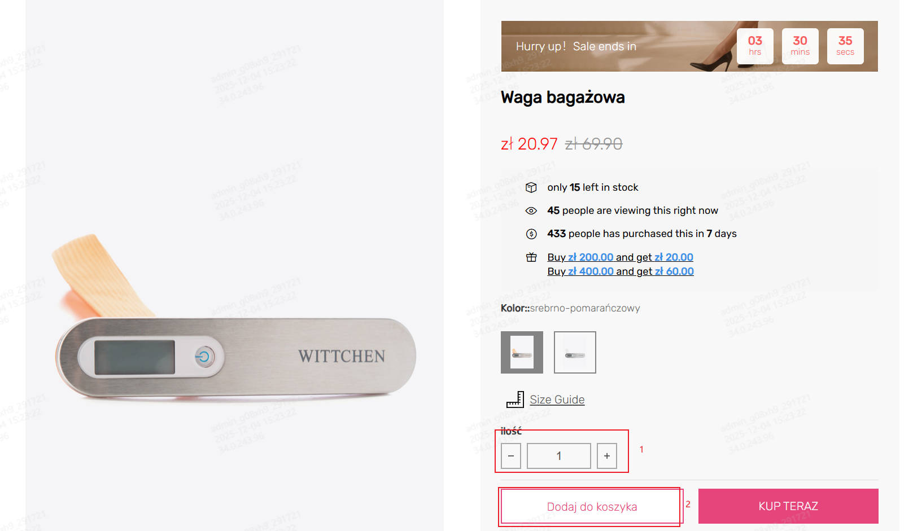This screenshot has height=531, width=913.
Task: Open the Size Guide link
Action: 557,400
